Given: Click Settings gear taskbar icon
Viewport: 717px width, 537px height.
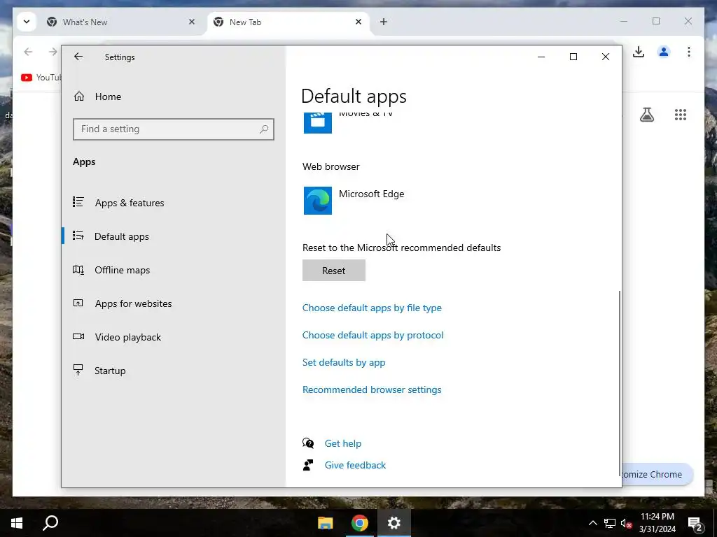Looking at the screenshot, I should pyautogui.click(x=394, y=523).
